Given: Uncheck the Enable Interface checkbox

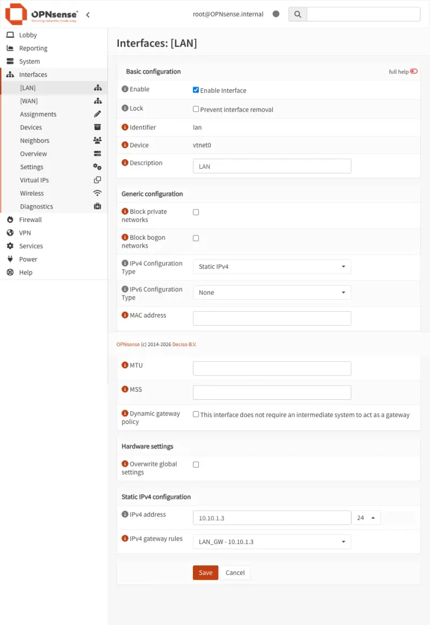Looking at the screenshot, I should (x=196, y=90).
